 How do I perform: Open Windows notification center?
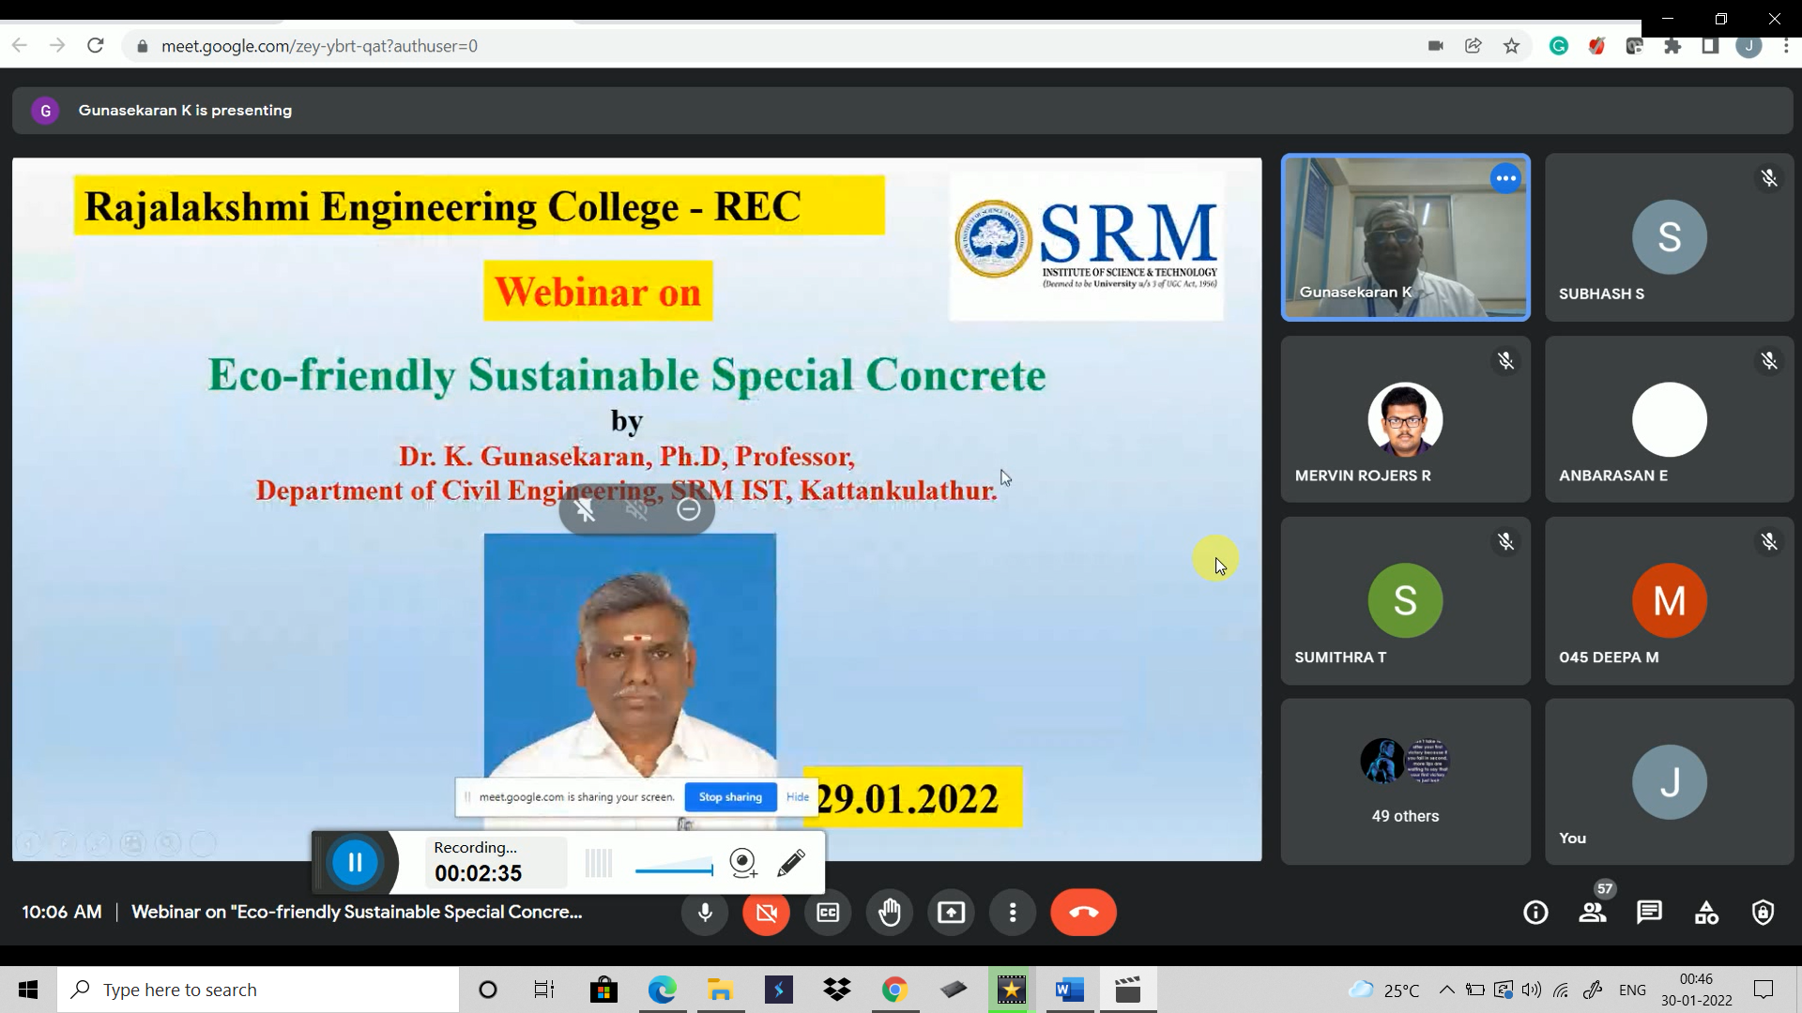tap(1764, 990)
